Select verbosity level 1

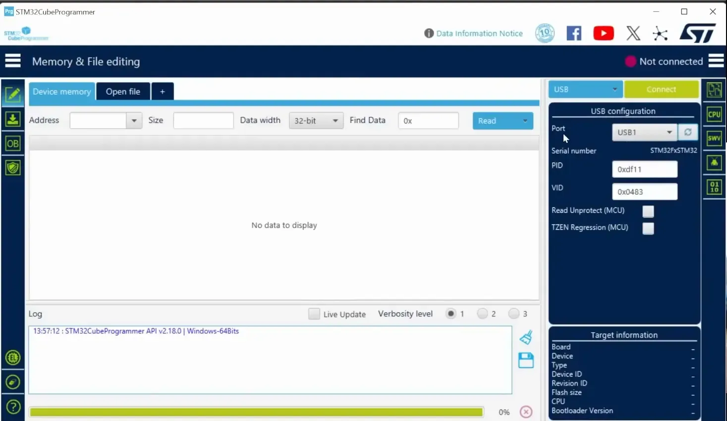tap(450, 313)
